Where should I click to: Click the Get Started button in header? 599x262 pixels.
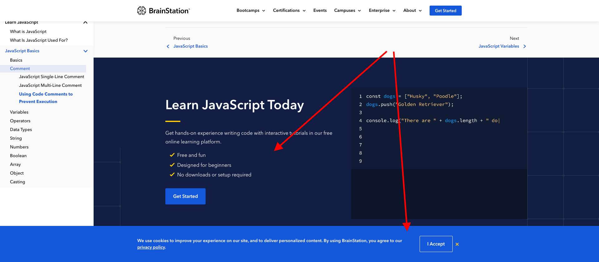(446, 11)
